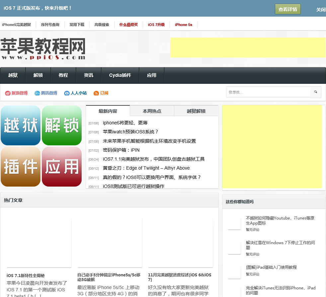Open the iPhone 5s top link
The image size is (326, 297).
[183, 25]
